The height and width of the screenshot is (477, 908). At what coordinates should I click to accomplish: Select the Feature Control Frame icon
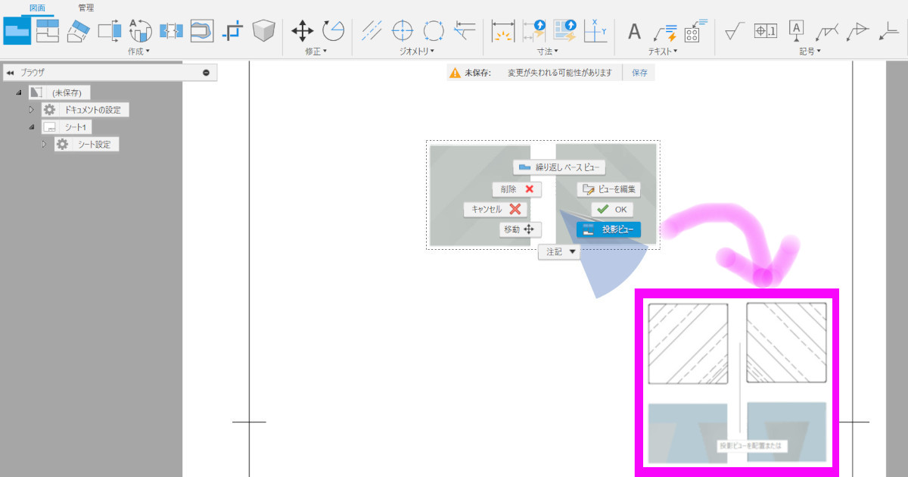(765, 31)
